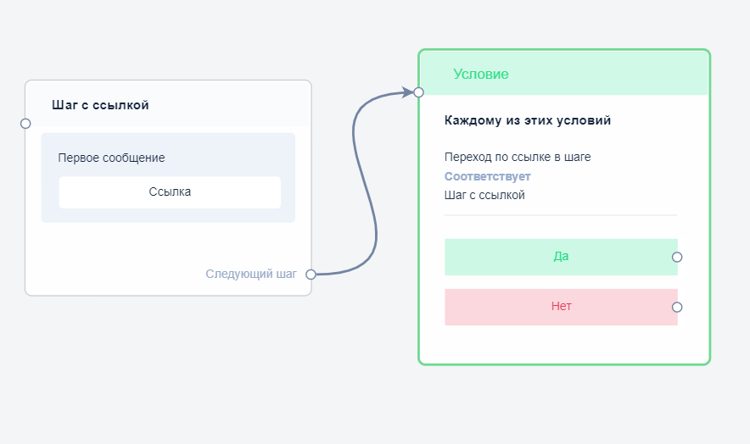
Task: Click the Соответствует operator text
Action: tap(487, 176)
